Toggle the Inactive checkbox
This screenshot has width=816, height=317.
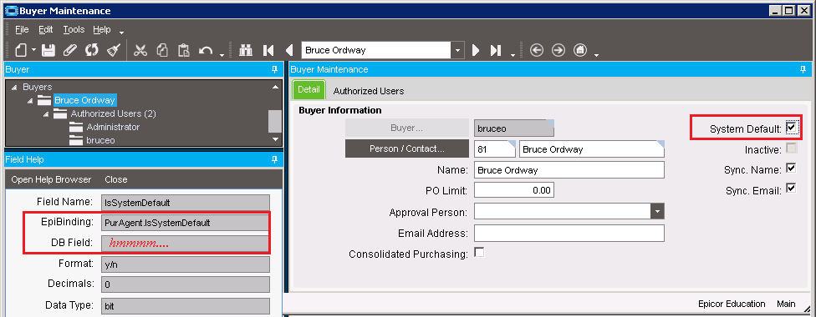pos(791,148)
